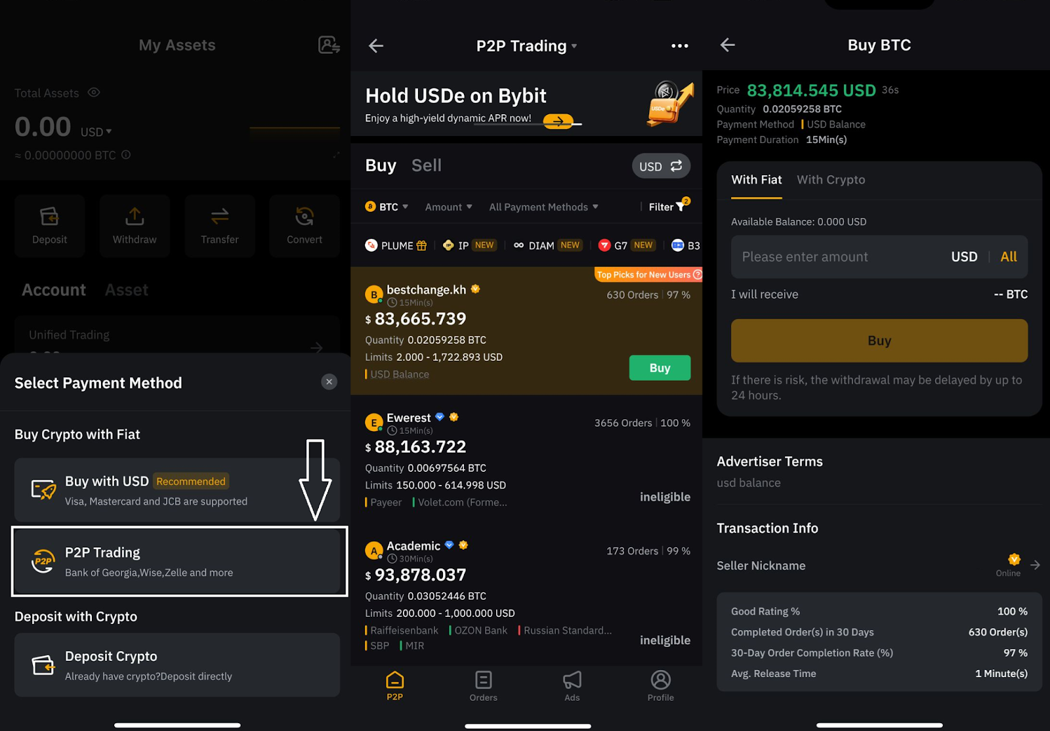Tap the Deposit wallet icon in My Assets
The image size is (1050, 731).
(49, 216)
